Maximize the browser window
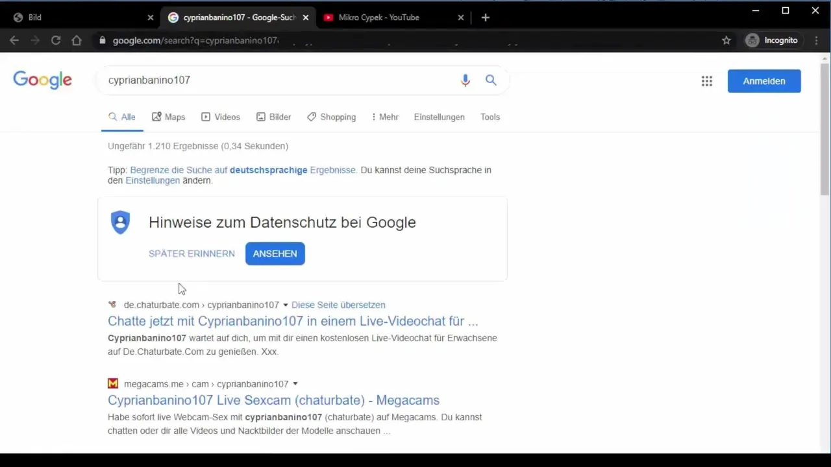The height and width of the screenshot is (467, 831). (x=786, y=10)
